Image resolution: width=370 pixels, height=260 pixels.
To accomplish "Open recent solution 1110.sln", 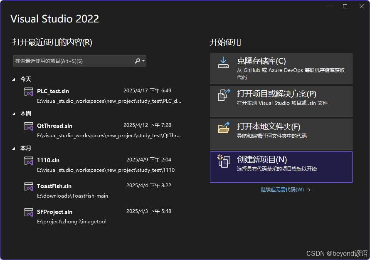I will (x=48, y=160).
